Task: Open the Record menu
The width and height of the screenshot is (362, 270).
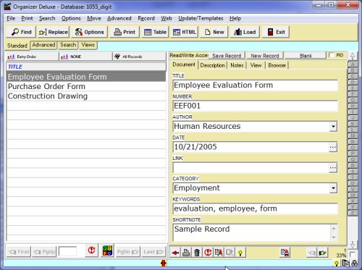Action: [146, 18]
